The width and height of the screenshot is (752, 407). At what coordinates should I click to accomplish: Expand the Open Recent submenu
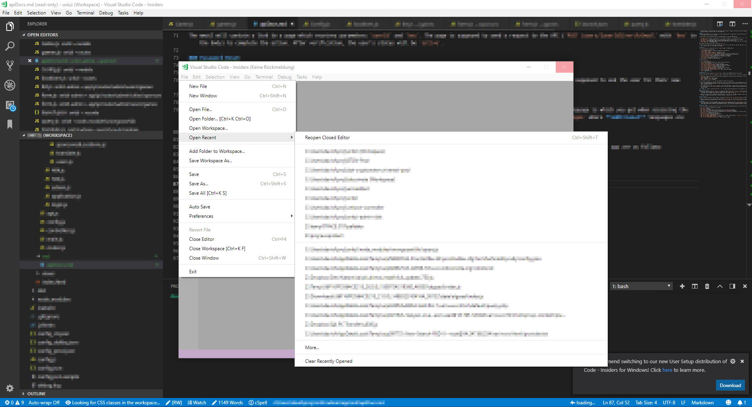(x=237, y=138)
